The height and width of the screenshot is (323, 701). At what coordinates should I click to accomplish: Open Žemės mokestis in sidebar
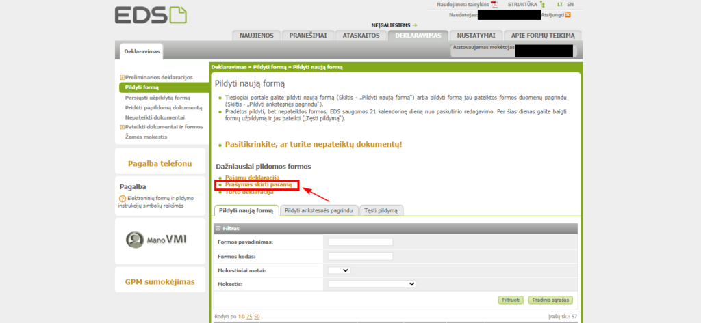click(146, 137)
